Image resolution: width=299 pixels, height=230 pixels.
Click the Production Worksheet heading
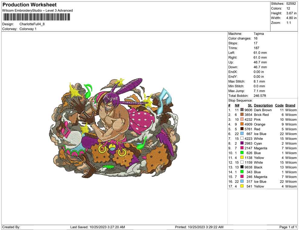pyautogui.click(x=29, y=5)
